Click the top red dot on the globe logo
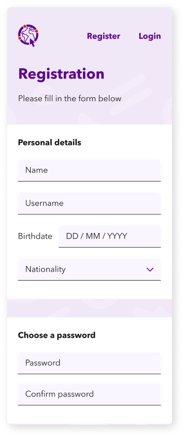 [x=25, y=26]
